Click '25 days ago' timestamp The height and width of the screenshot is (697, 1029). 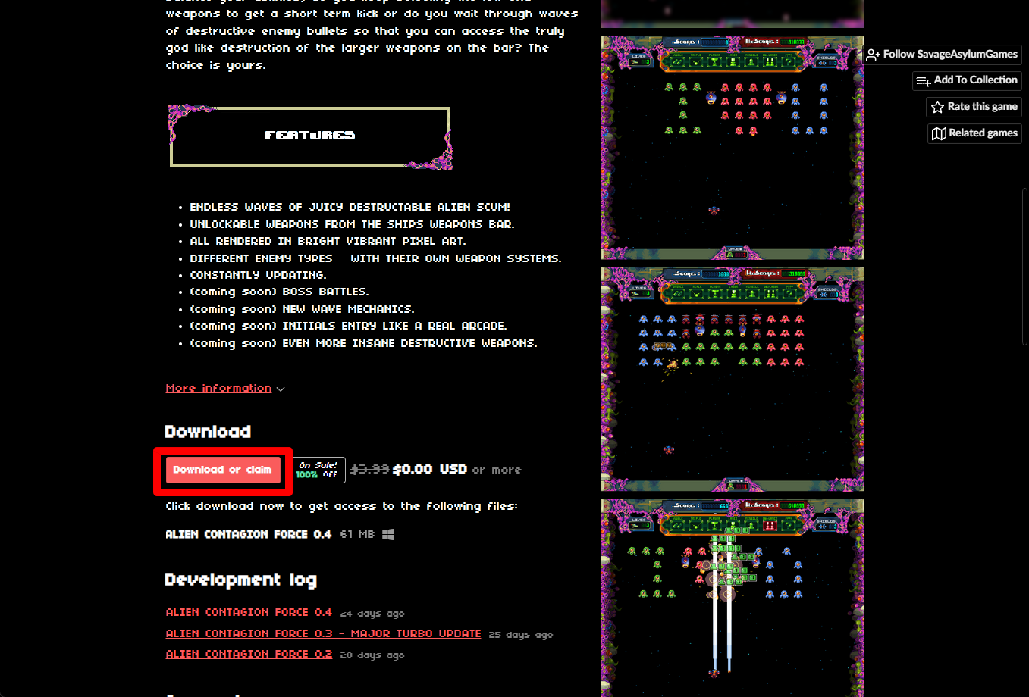coord(521,635)
